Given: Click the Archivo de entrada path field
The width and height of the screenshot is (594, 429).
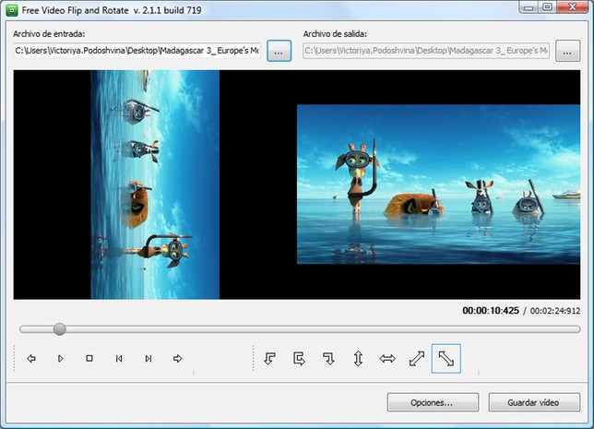Looking at the screenshot, I should pyautogui.click(x=137, y=51).
